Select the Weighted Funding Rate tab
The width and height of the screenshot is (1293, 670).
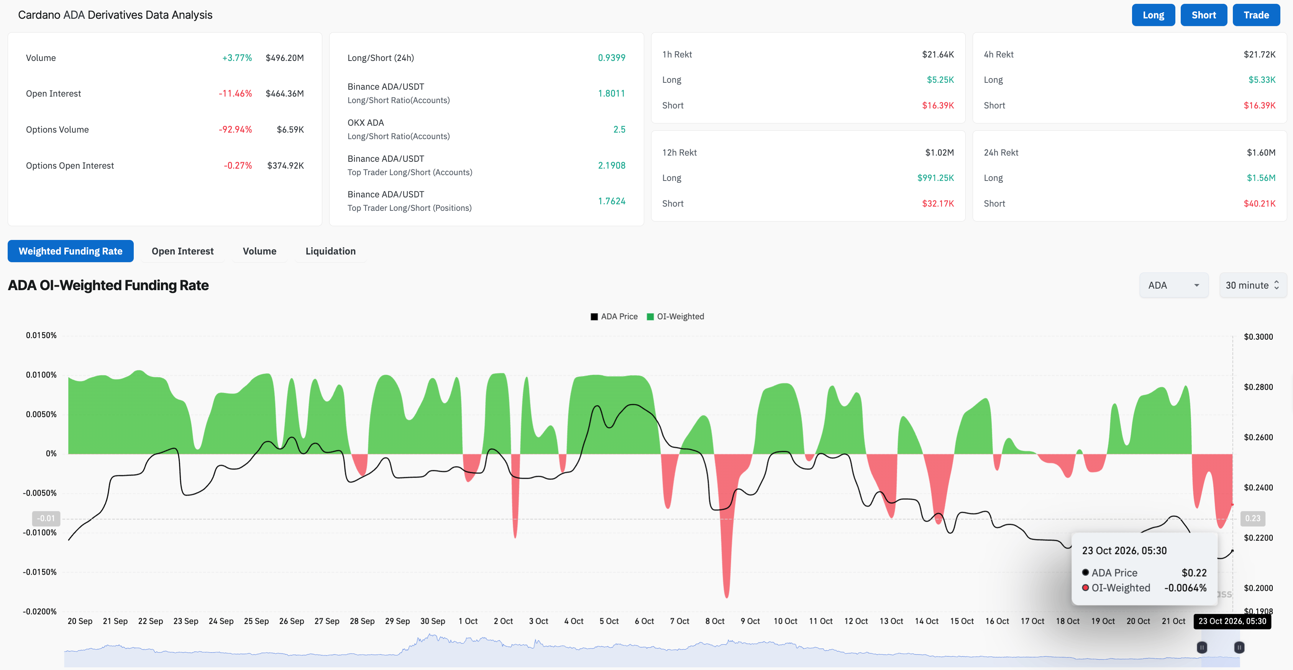[x=71, y=251]
